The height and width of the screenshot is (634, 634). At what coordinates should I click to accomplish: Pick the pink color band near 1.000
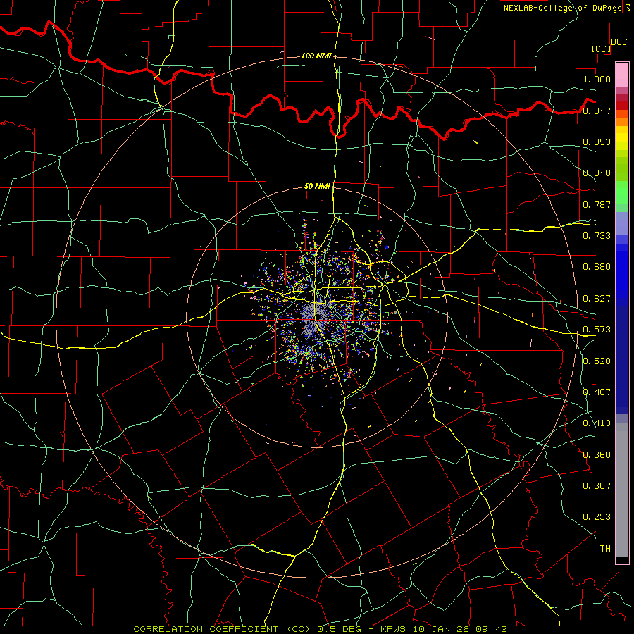(622, 75)
